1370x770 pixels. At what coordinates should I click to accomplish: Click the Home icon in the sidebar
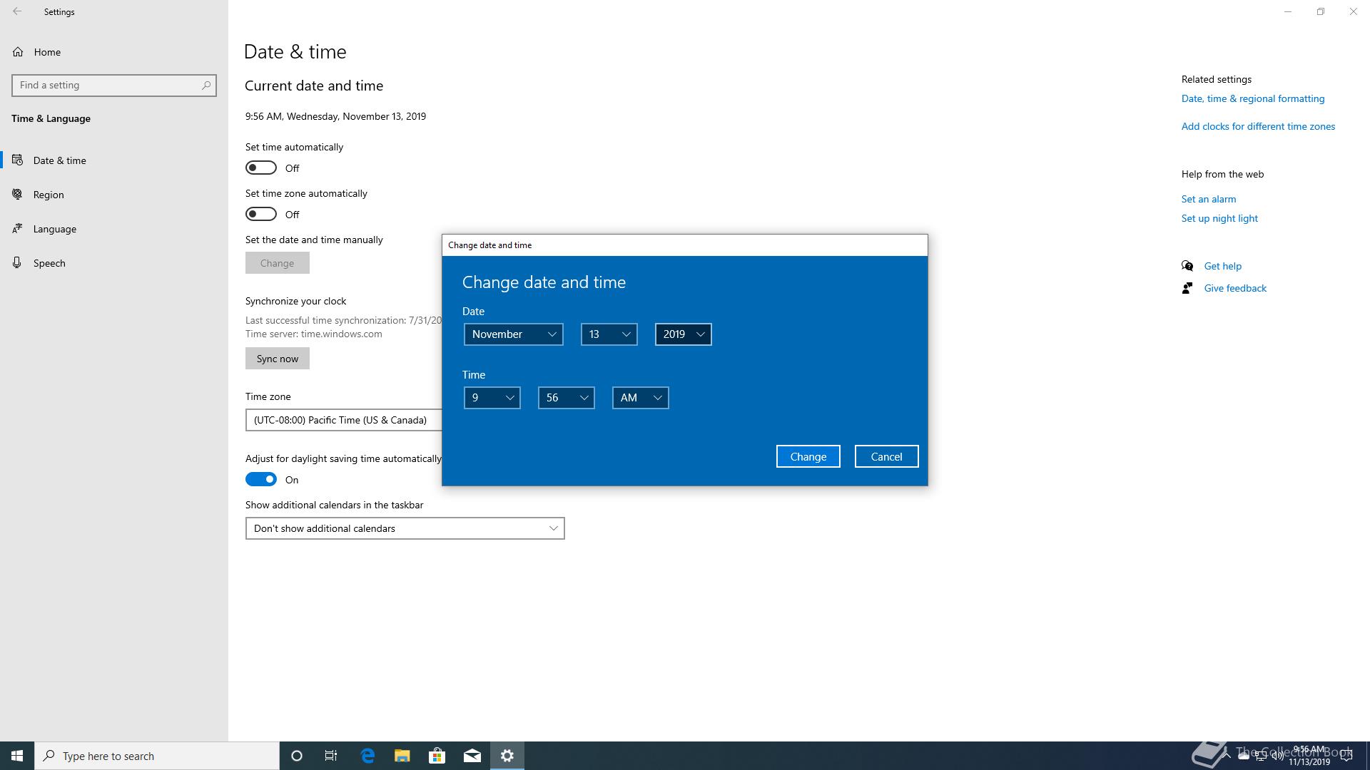pos(18,52)
